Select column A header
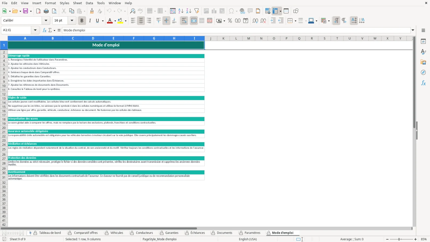Viewport: 430px width, 242px height. point(25,38)
